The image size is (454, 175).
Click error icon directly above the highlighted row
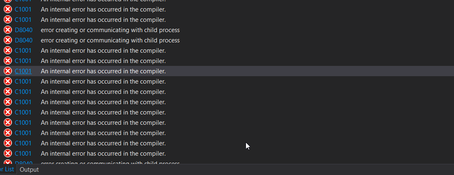point(8,61)
